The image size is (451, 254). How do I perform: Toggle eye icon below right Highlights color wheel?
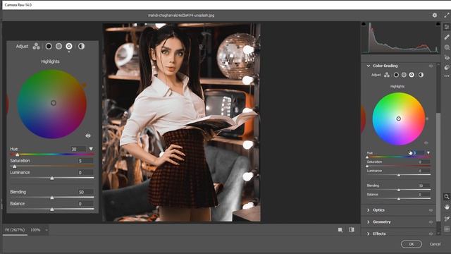pyautogui.click(x=426, y=143)
